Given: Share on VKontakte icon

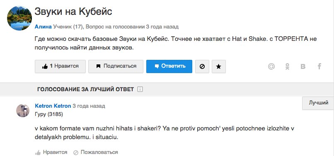Looking at the screenshot, I should pos(303,66).
